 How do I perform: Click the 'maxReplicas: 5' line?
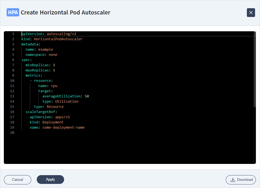(40, 70)
